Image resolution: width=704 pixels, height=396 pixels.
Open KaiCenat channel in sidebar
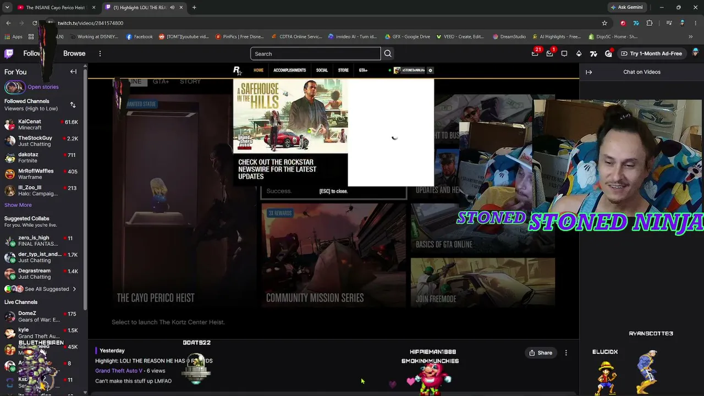[x=41, y=124]
